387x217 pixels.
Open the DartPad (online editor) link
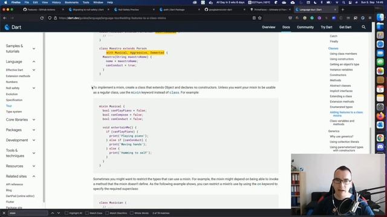[x=20, y=196]
